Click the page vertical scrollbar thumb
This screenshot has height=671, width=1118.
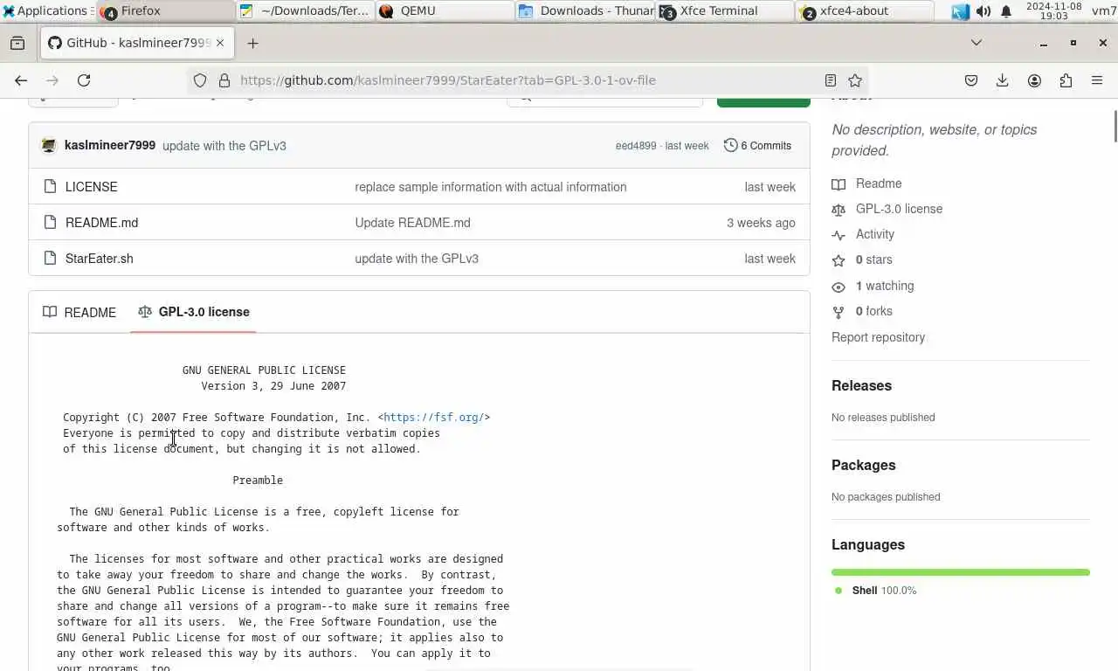[1115, 126]
